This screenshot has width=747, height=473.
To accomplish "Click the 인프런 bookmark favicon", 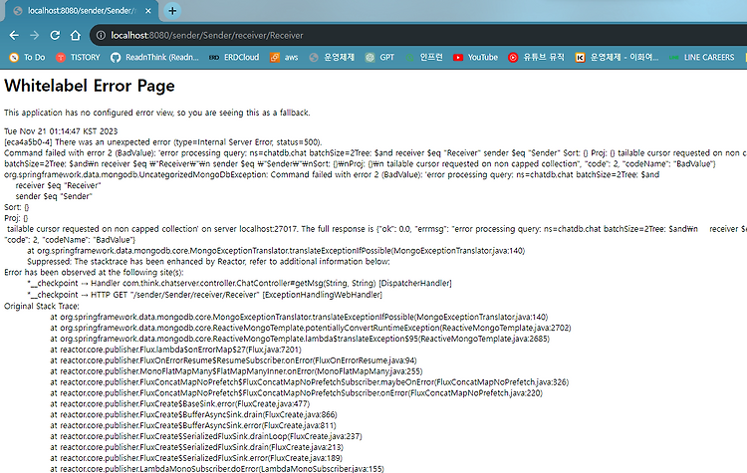I will tap(409, 57).
